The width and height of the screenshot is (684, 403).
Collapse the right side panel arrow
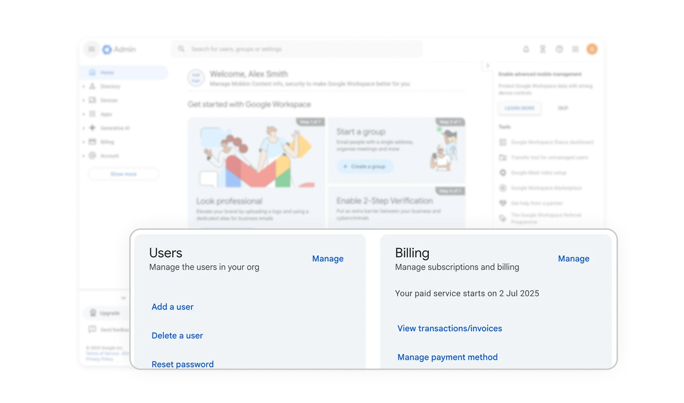[x=488, y=66]
